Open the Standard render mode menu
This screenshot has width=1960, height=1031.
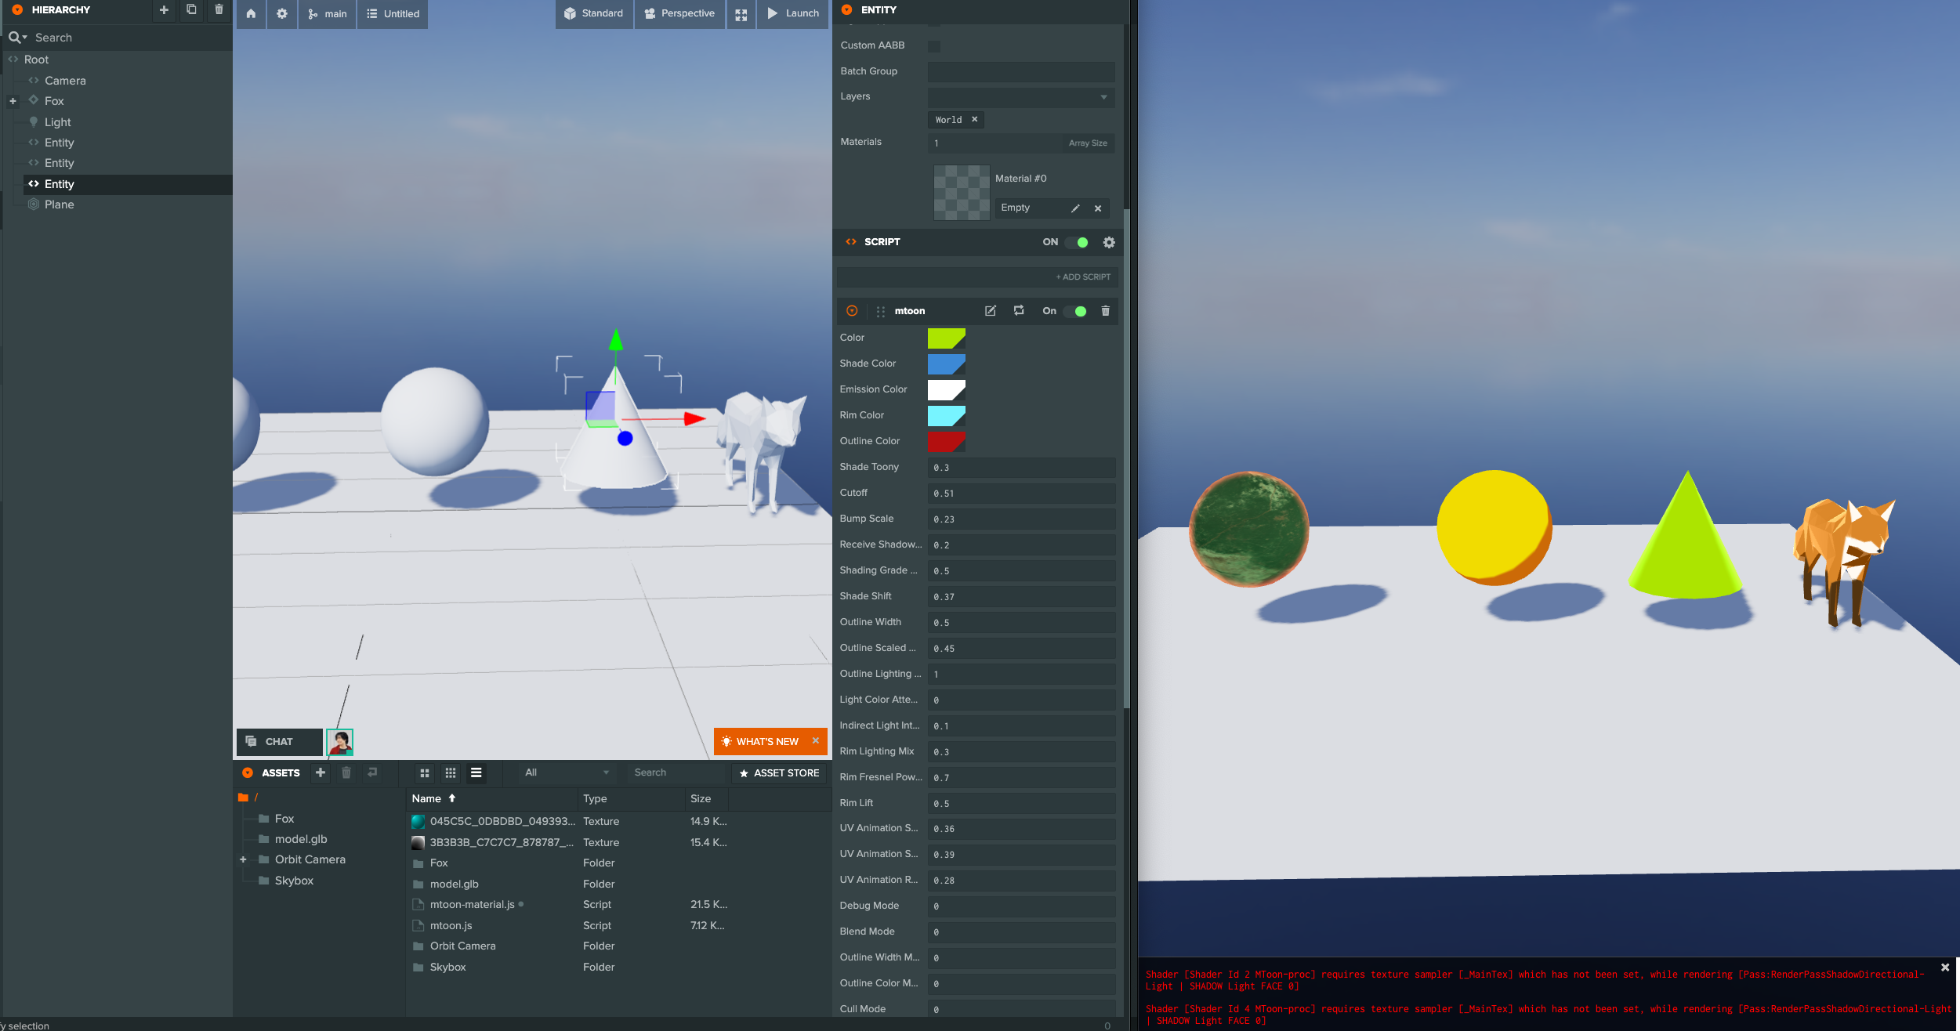tap(594, 14)
